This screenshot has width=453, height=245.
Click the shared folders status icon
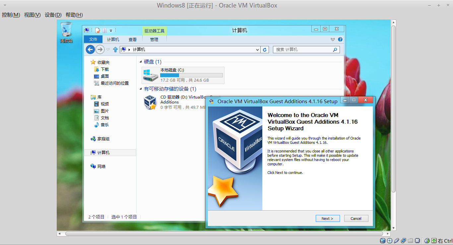click(411, 241)
